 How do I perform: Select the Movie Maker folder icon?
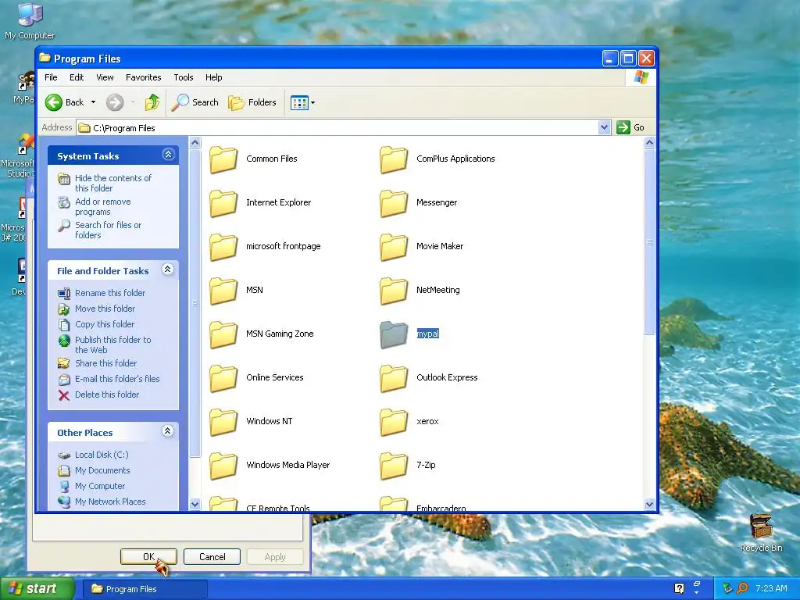tap(394, 248)
